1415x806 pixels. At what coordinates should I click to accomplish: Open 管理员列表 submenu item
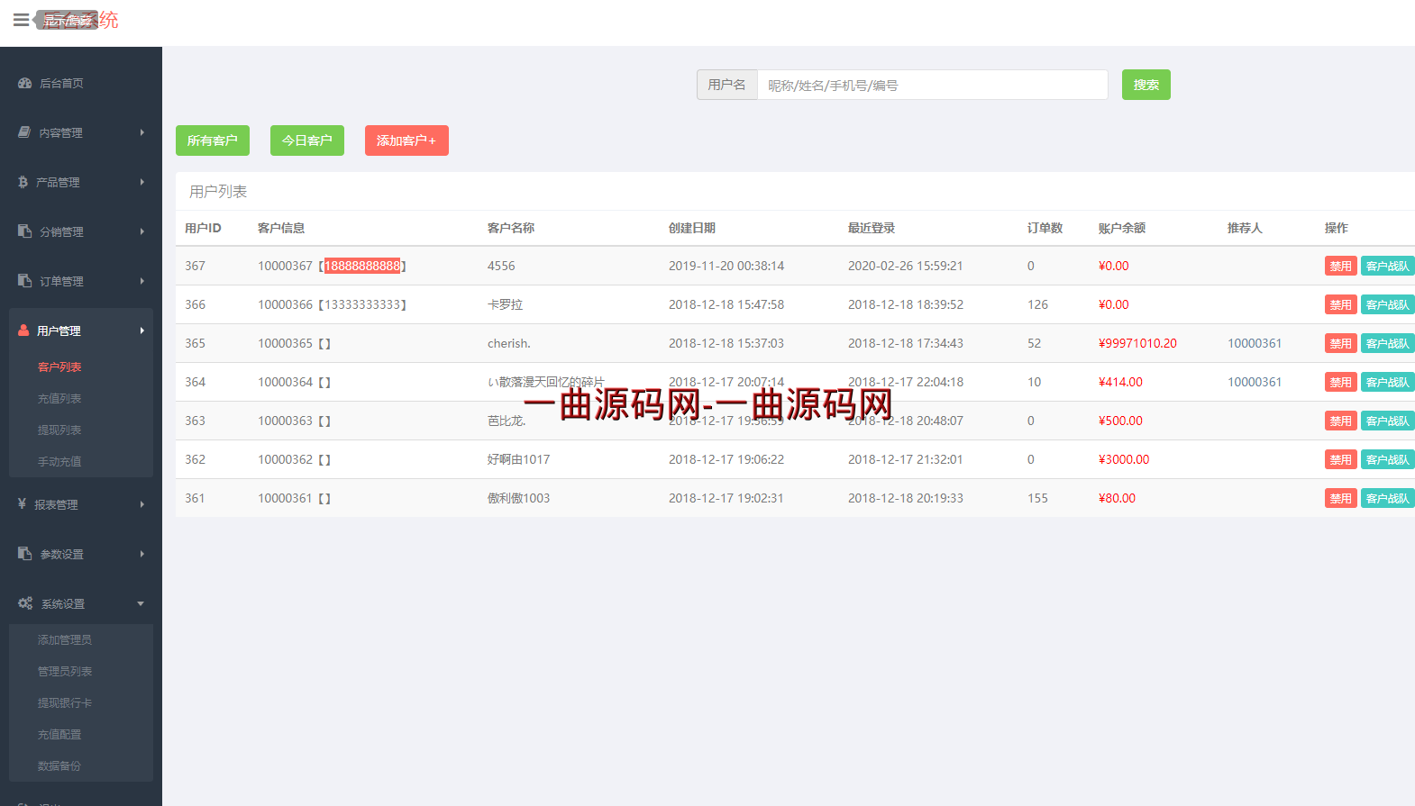point(65,671)
